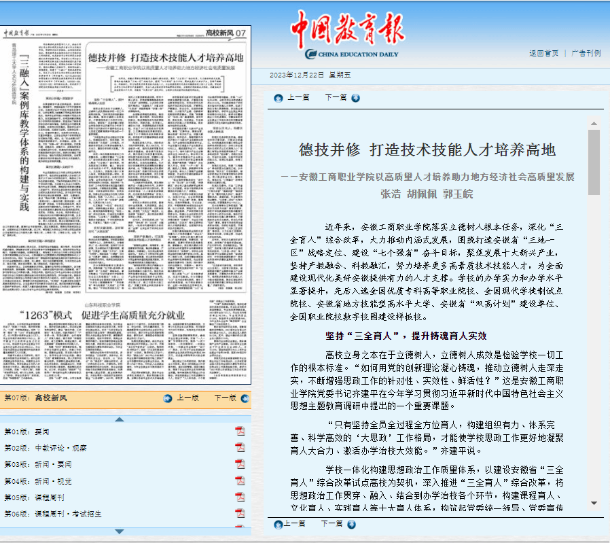Image resolution: width=610 pixels, height=543 pixels.
Task: Click the article scrollbar down arrow
Action: pos(594,504)
